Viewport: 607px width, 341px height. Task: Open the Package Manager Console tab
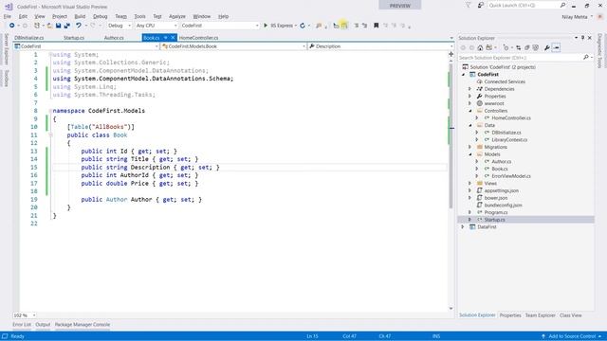[83, 325]
